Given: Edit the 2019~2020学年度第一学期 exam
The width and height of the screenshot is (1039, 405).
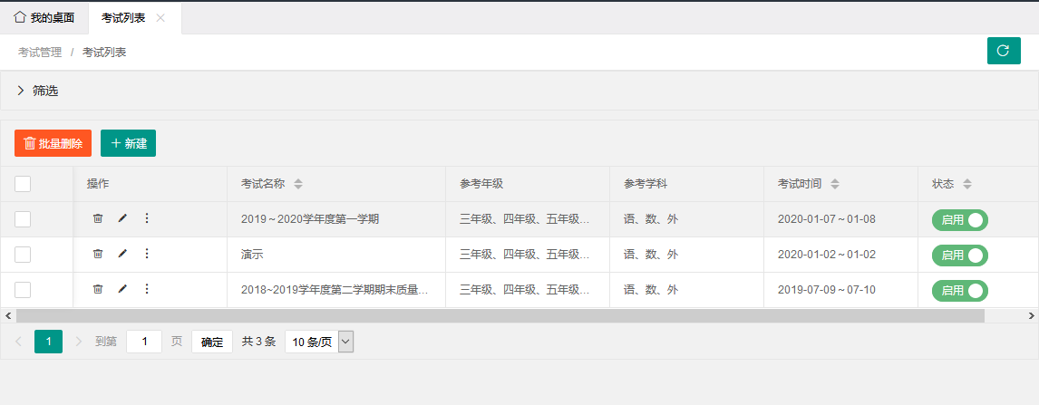Looking at the screenshot, I should [122, 218].
